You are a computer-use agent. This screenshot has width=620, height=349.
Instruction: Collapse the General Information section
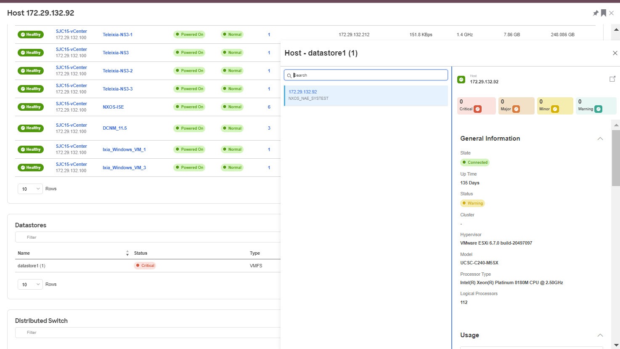[600, 139]
